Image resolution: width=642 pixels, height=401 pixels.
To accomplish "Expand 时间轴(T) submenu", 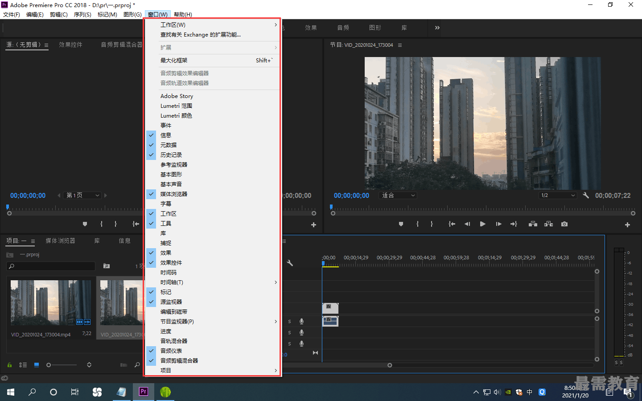I will click(x=213, y=282).
